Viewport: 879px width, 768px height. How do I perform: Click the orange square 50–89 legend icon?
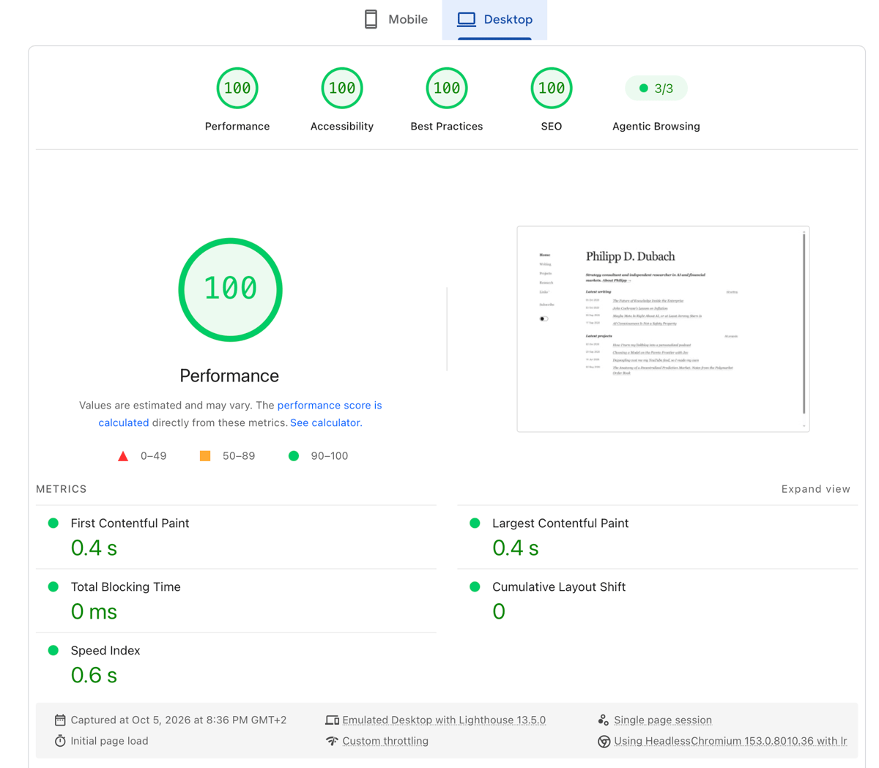tap(205, 456)
